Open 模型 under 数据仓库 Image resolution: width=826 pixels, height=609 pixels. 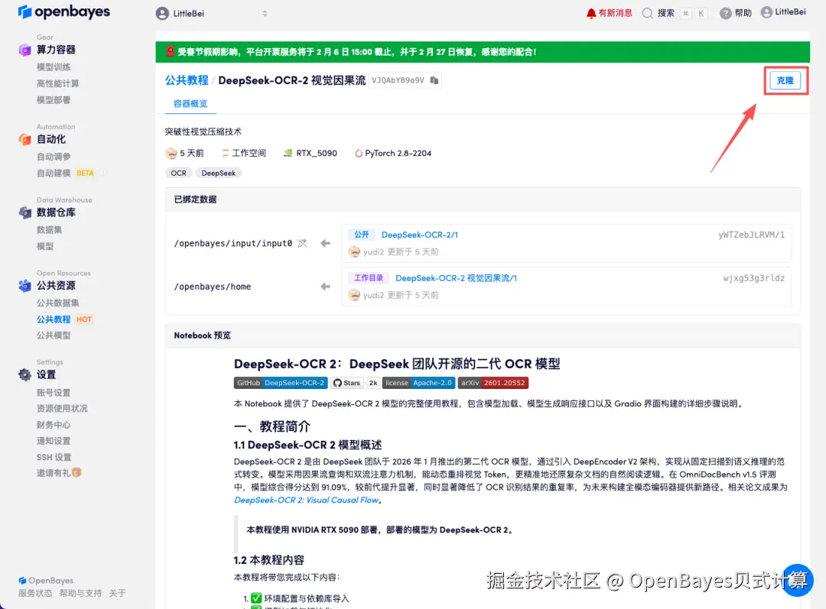pos(45,246)
